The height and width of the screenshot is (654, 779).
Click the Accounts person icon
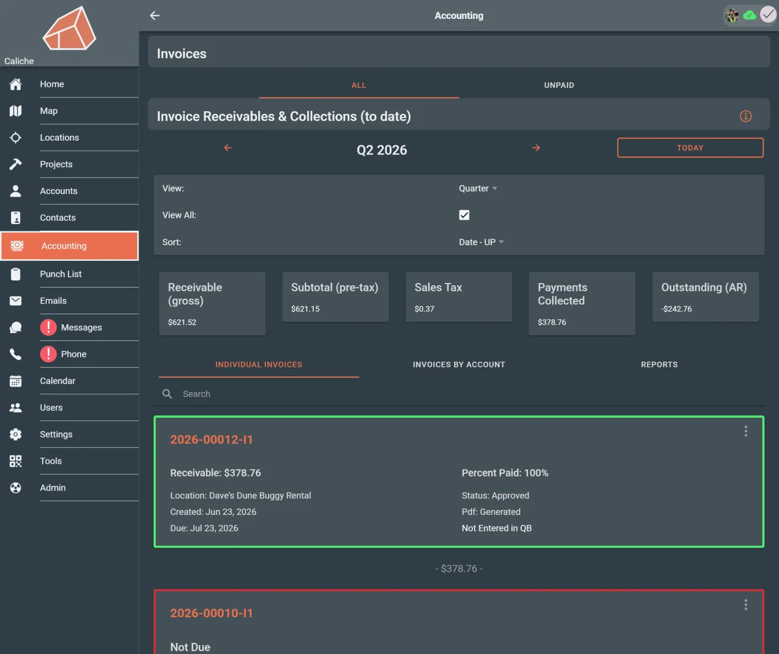[16, 191]
